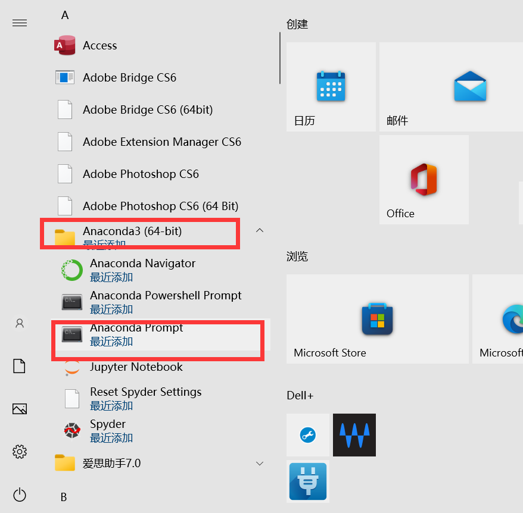The width and height of the screenshot is (523, 513).
Task: Click the Adobe Bridge CS6 (64bit) file icon
Action: tap(65, 110)
